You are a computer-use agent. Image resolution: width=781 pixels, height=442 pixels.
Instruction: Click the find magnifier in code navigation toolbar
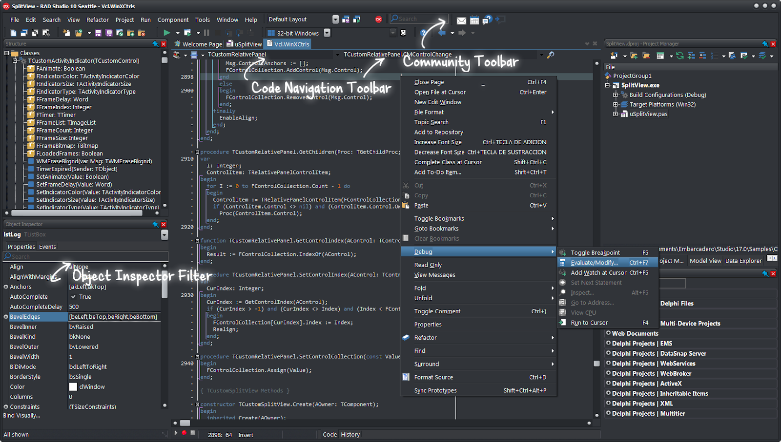click(551, 55)
